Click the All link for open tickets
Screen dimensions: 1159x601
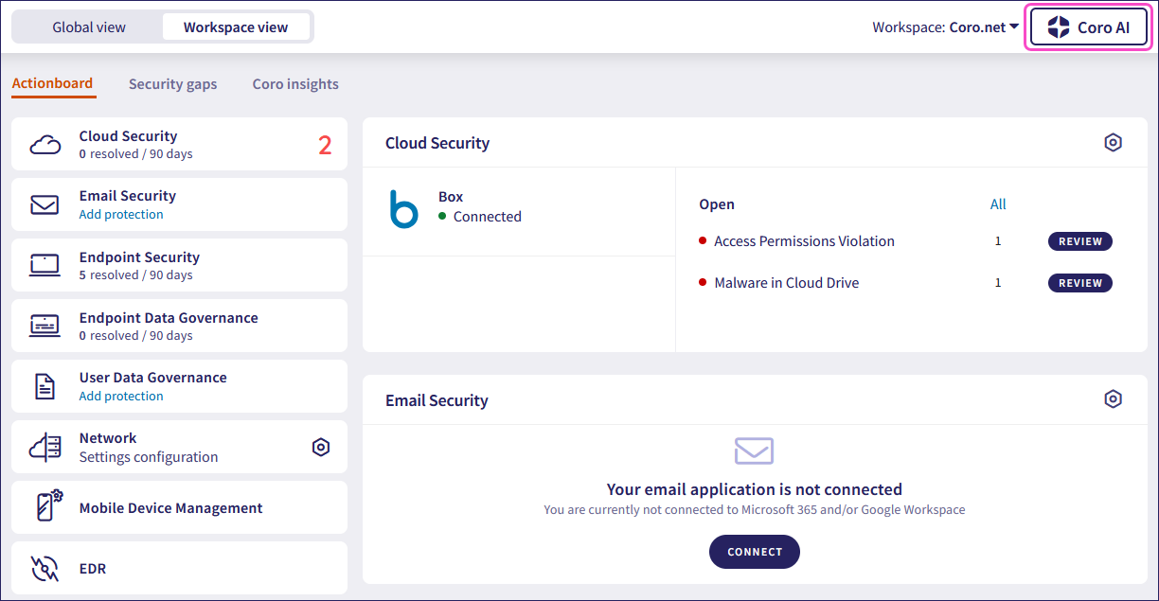click(x=998, y=204)
